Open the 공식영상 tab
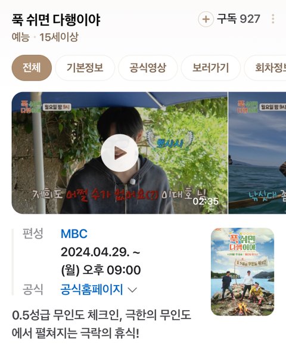 point(148,68)
